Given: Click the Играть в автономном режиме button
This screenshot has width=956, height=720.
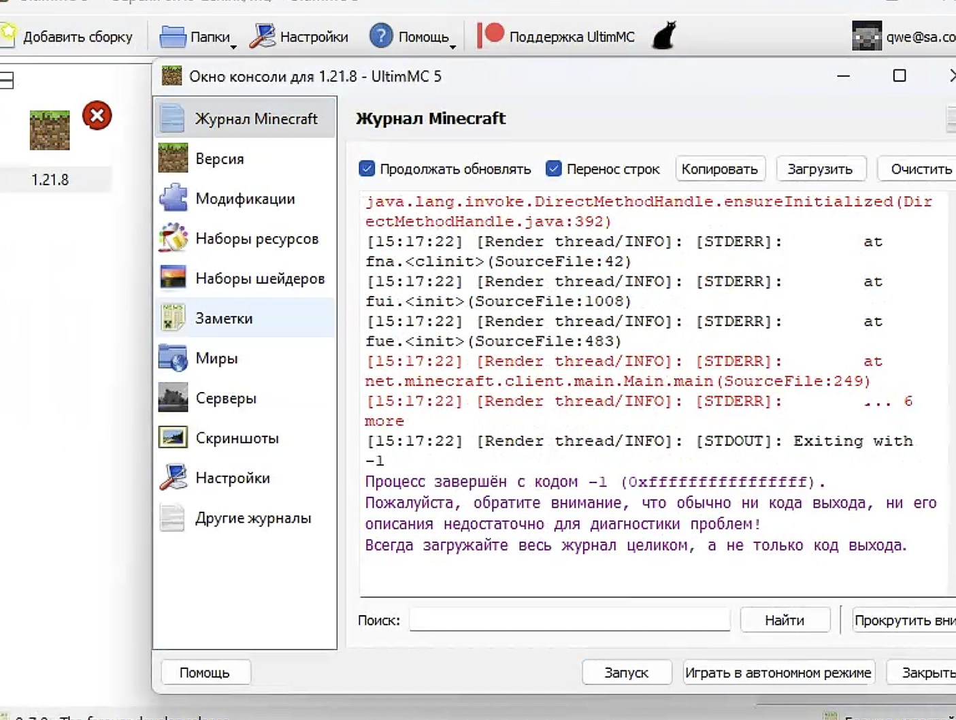Looking at the screenshot, I should [x=778, y=672].
